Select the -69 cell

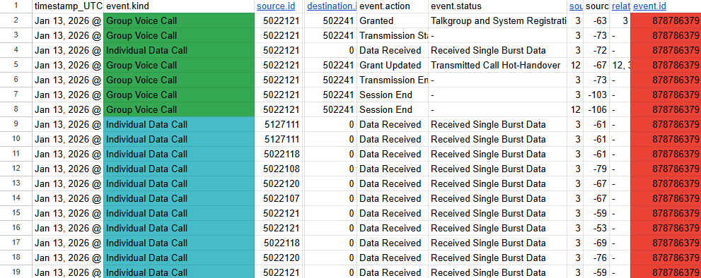(x=596, y=243)
